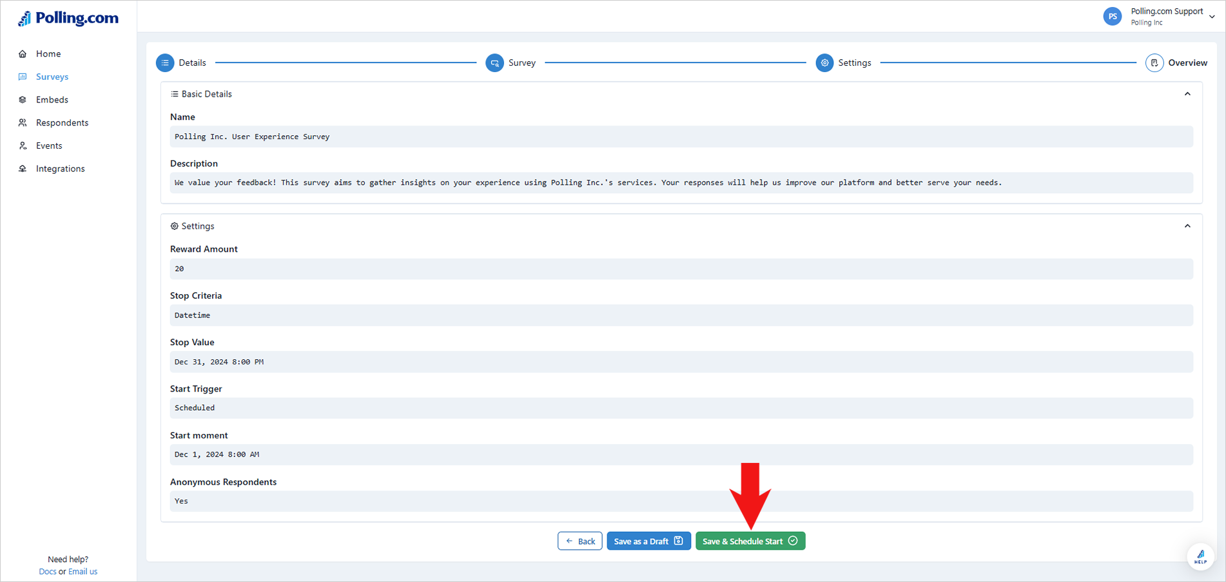The width and height of the screenshot is (1226, 582).
Task: Go to the Survey step circle icon
Action: 494,62
